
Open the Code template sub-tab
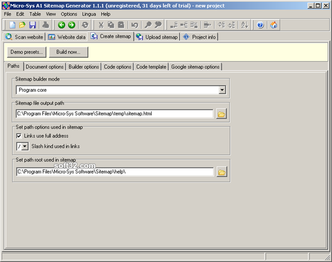point(151,67)
